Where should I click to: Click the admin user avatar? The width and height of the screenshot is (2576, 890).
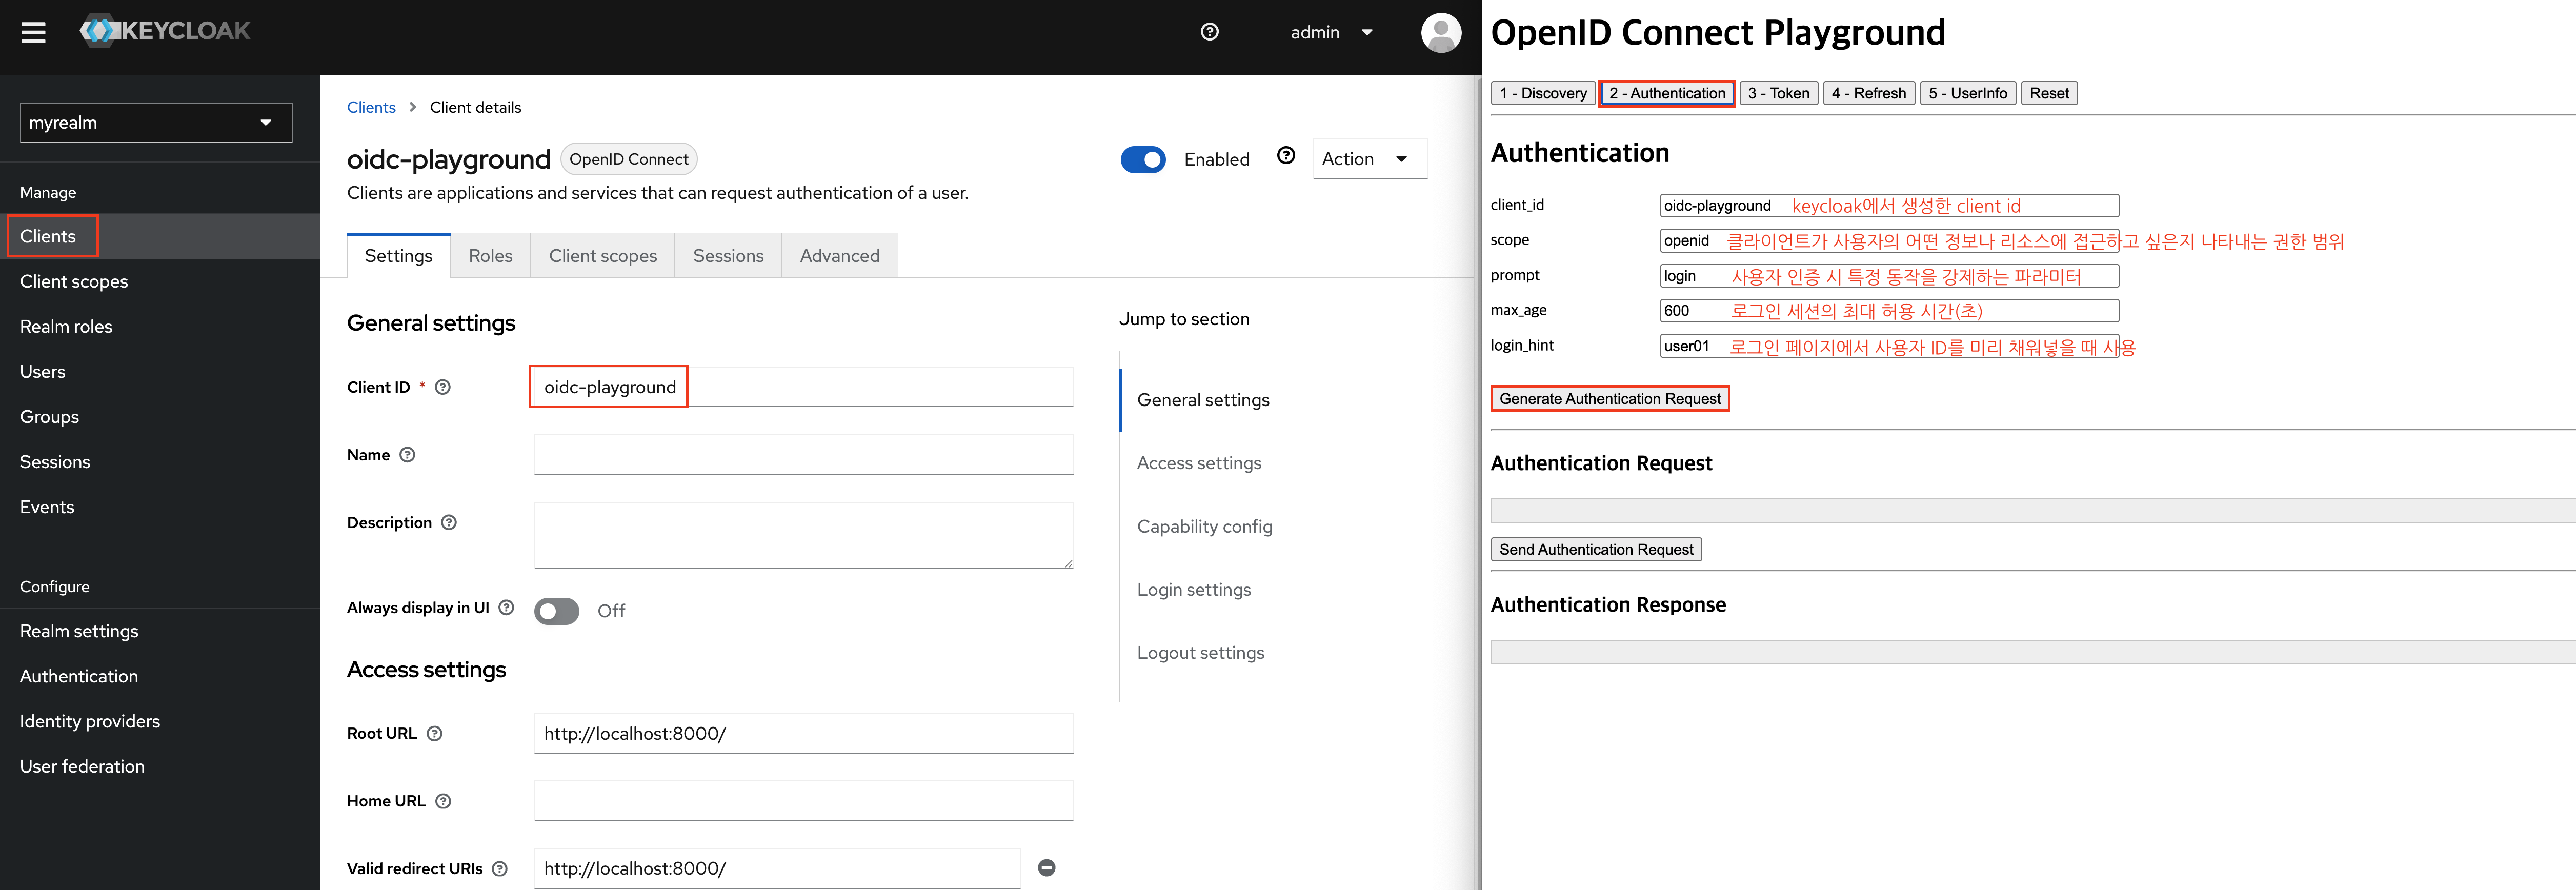(x=1440, y=33)
